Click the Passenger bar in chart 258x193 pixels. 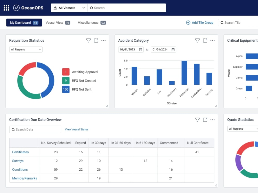184,73
